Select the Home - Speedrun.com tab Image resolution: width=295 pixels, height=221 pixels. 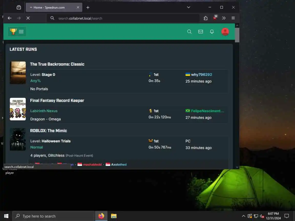click(54, 7)
